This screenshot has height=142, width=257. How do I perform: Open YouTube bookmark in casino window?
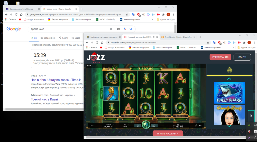(101, 48)
